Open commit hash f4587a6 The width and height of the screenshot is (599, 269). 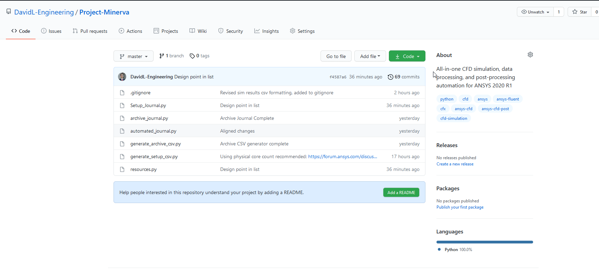point(338,77)
